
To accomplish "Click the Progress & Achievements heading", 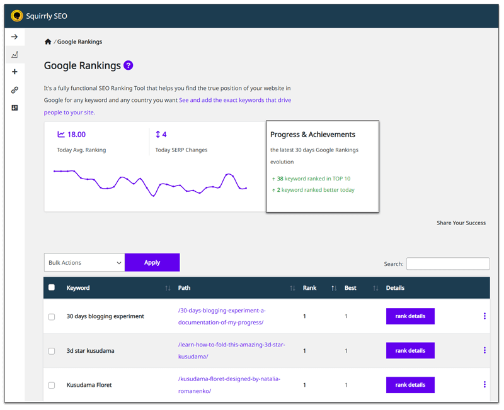I will coord(312,135).
